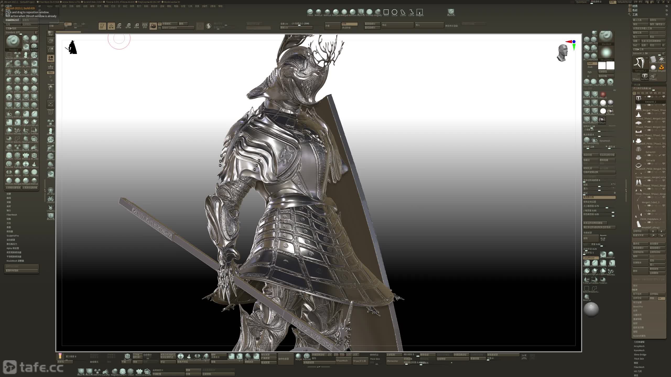Click the BPR render icon beside the canvas

click(x=51, y=33)
